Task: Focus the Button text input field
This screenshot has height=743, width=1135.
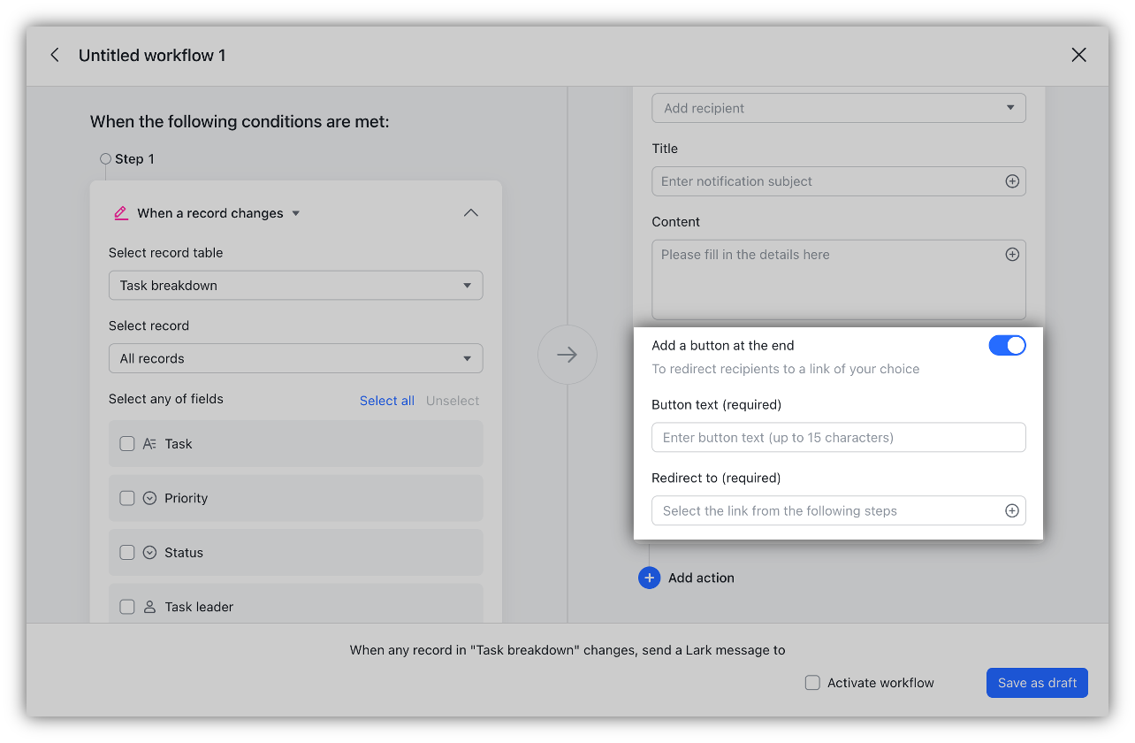Action: [x=839, y=438]
